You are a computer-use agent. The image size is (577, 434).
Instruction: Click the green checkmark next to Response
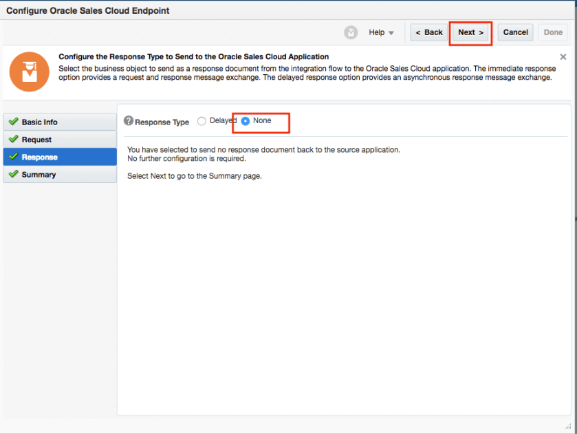coord(13,157)
